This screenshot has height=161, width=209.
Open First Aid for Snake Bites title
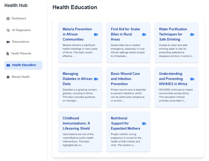click(125, 34)
